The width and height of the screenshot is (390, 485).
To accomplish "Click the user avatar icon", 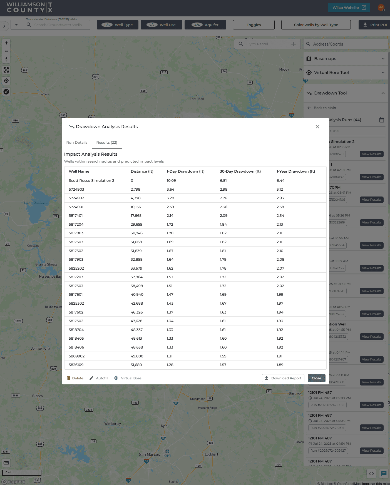I will pyautogui.click(x=381, y=8).
